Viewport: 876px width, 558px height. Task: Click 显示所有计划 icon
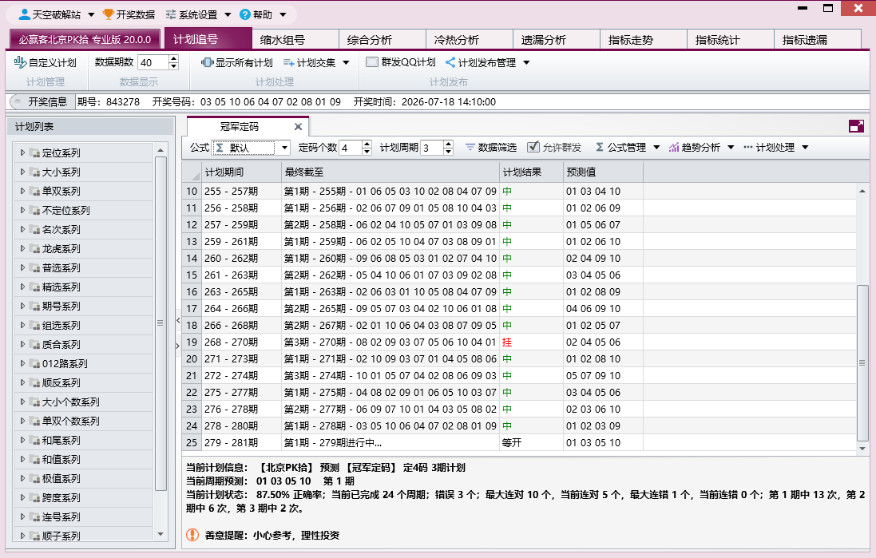click(208, 62)
